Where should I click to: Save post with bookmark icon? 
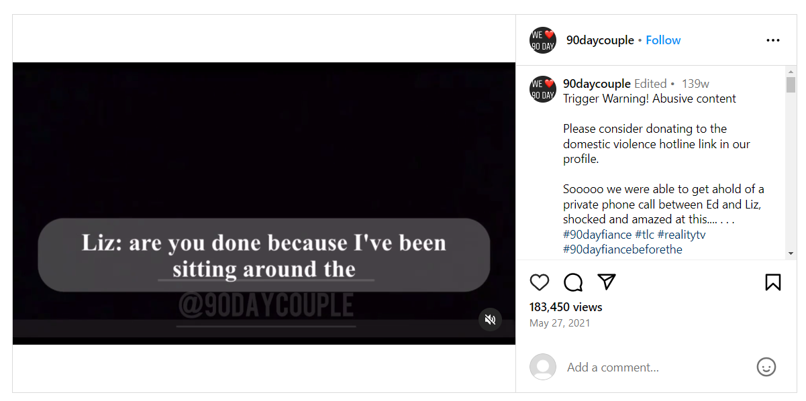773,282
